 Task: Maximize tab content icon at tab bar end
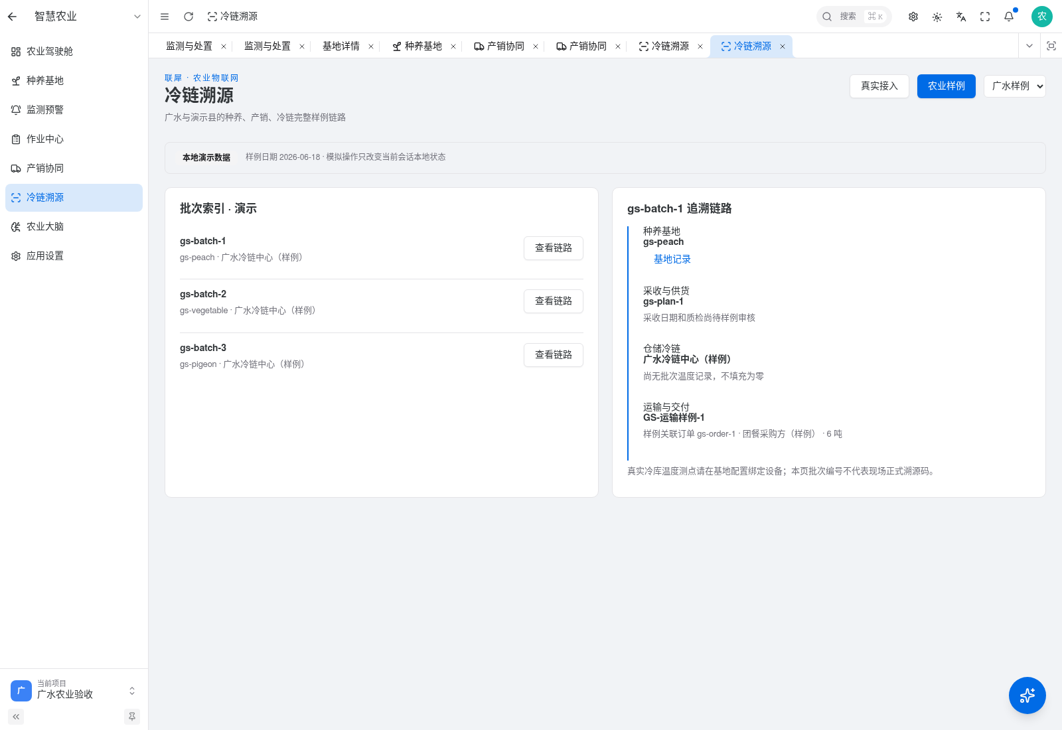tap(1051, 46)
